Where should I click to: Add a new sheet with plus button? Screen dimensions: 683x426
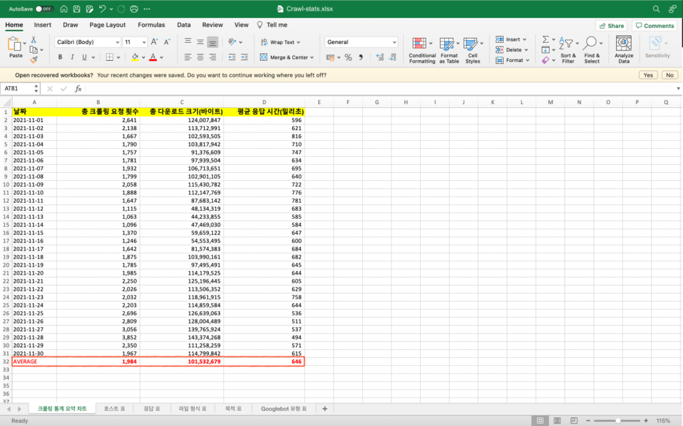pos(325,409)
